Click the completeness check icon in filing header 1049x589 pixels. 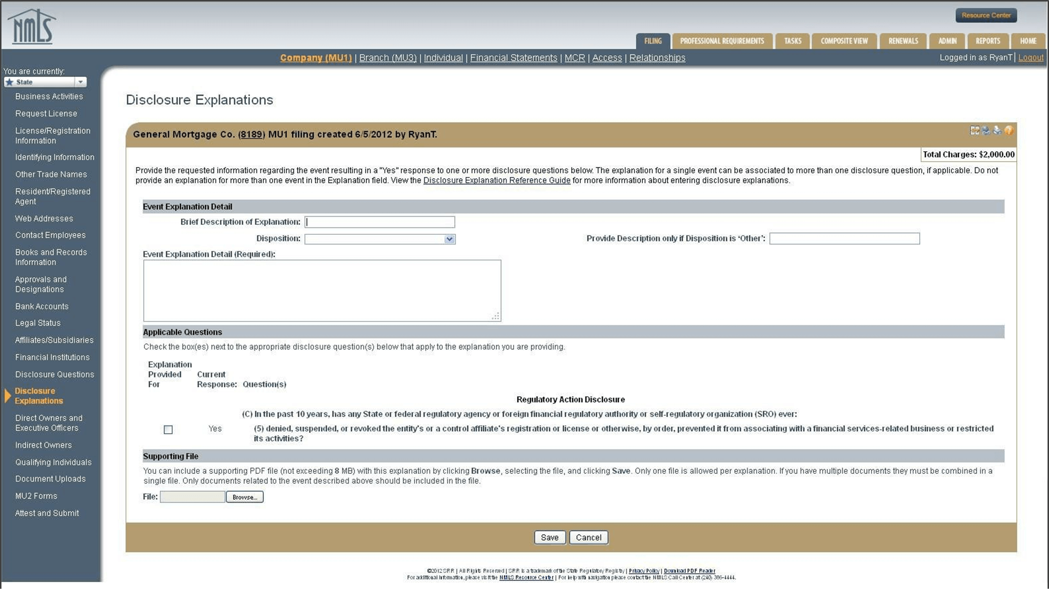tap(974, 131)
